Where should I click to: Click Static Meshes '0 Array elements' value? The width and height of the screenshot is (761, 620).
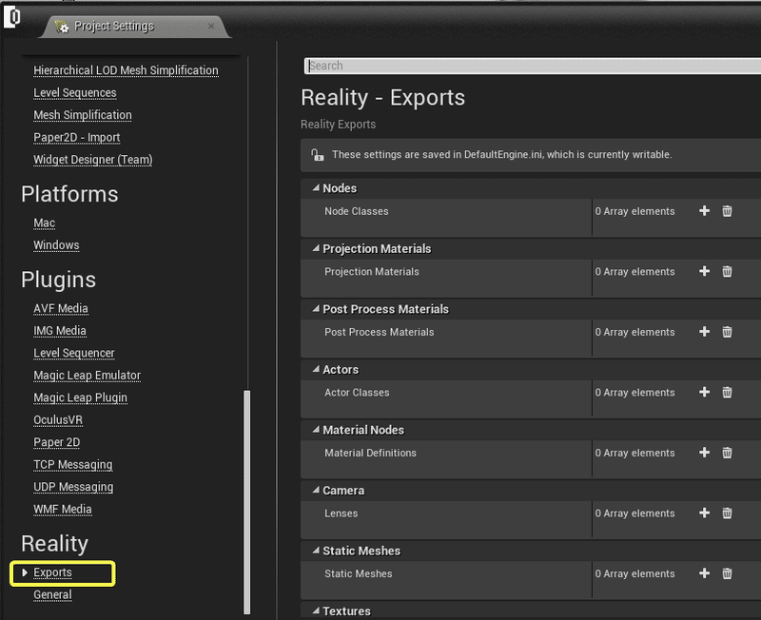pyautogui.click(x=634, y=574)
